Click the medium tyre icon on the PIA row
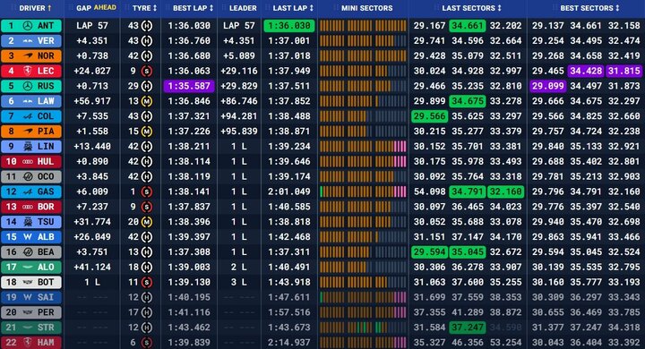 pos(146,132)
